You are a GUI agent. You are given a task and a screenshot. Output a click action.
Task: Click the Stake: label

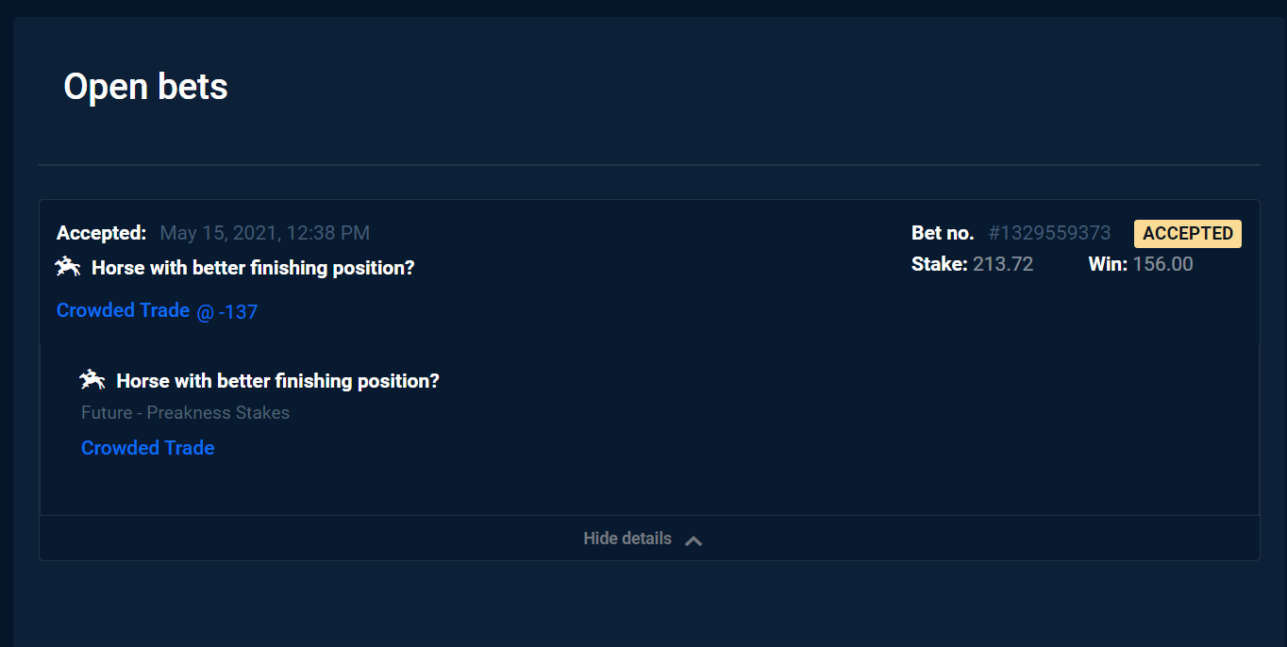click(x=939, y=264)
